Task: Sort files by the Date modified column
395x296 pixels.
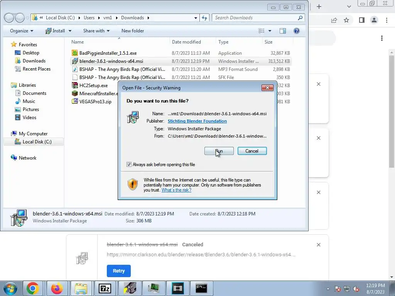Action: pos(186,42)
